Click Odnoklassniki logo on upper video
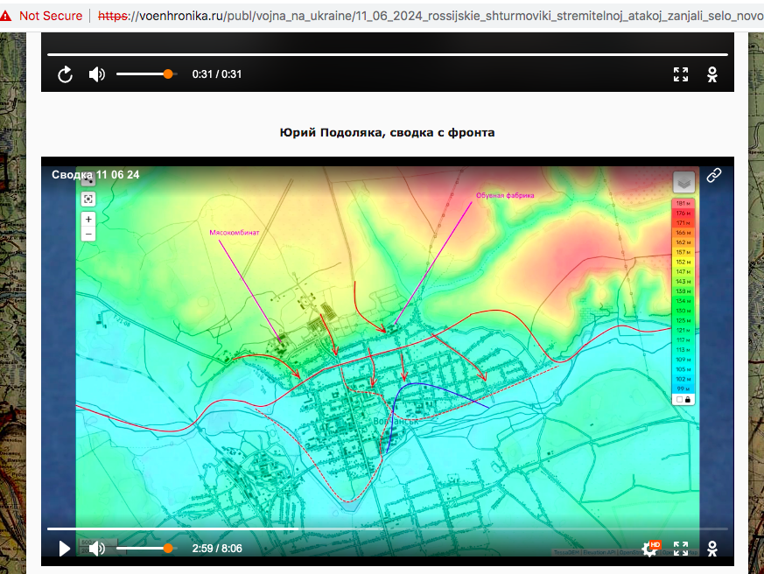Screen dimensions: 764x574 coord(713,74)
